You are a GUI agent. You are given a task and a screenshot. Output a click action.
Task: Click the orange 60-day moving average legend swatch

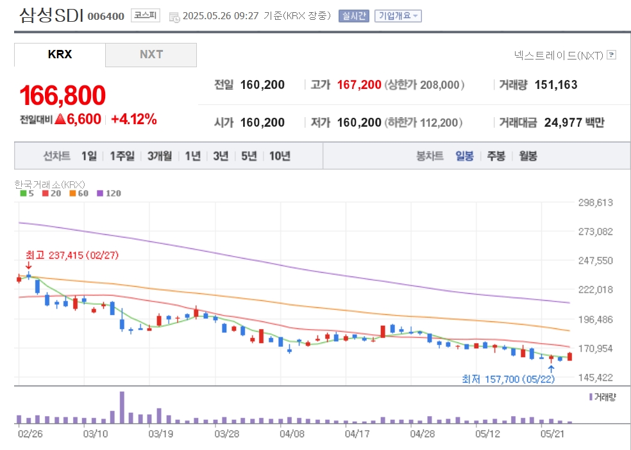point(72,193)
